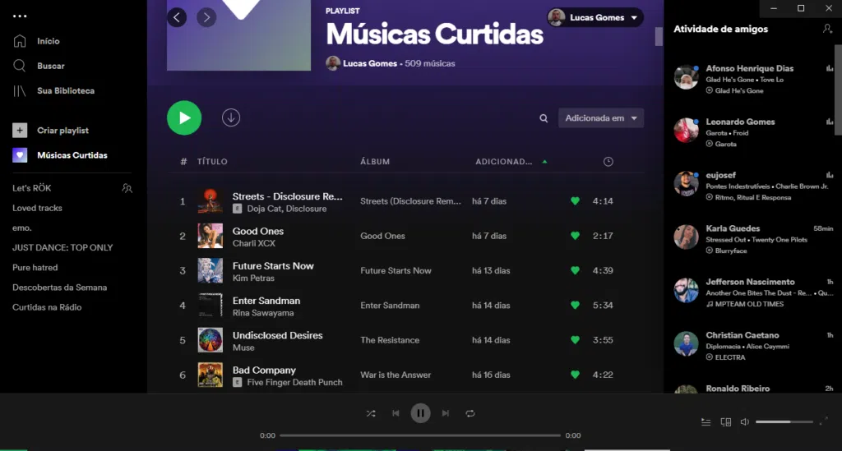Open the Adicionada em sort dropdown
This screenshot has width=842, height=451.
(x=601, y=118)
